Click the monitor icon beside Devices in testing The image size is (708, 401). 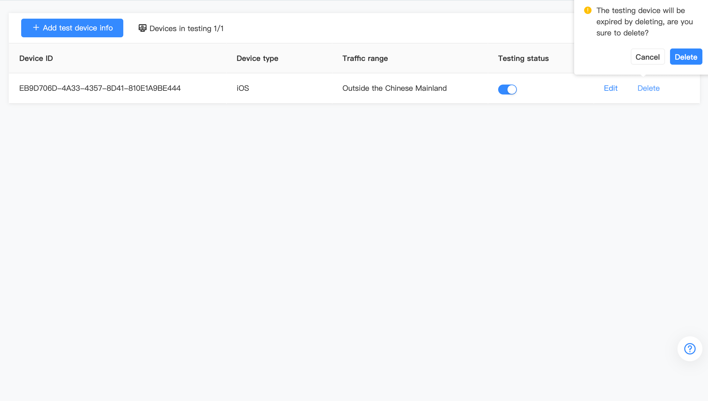click(x=142, y=28)
